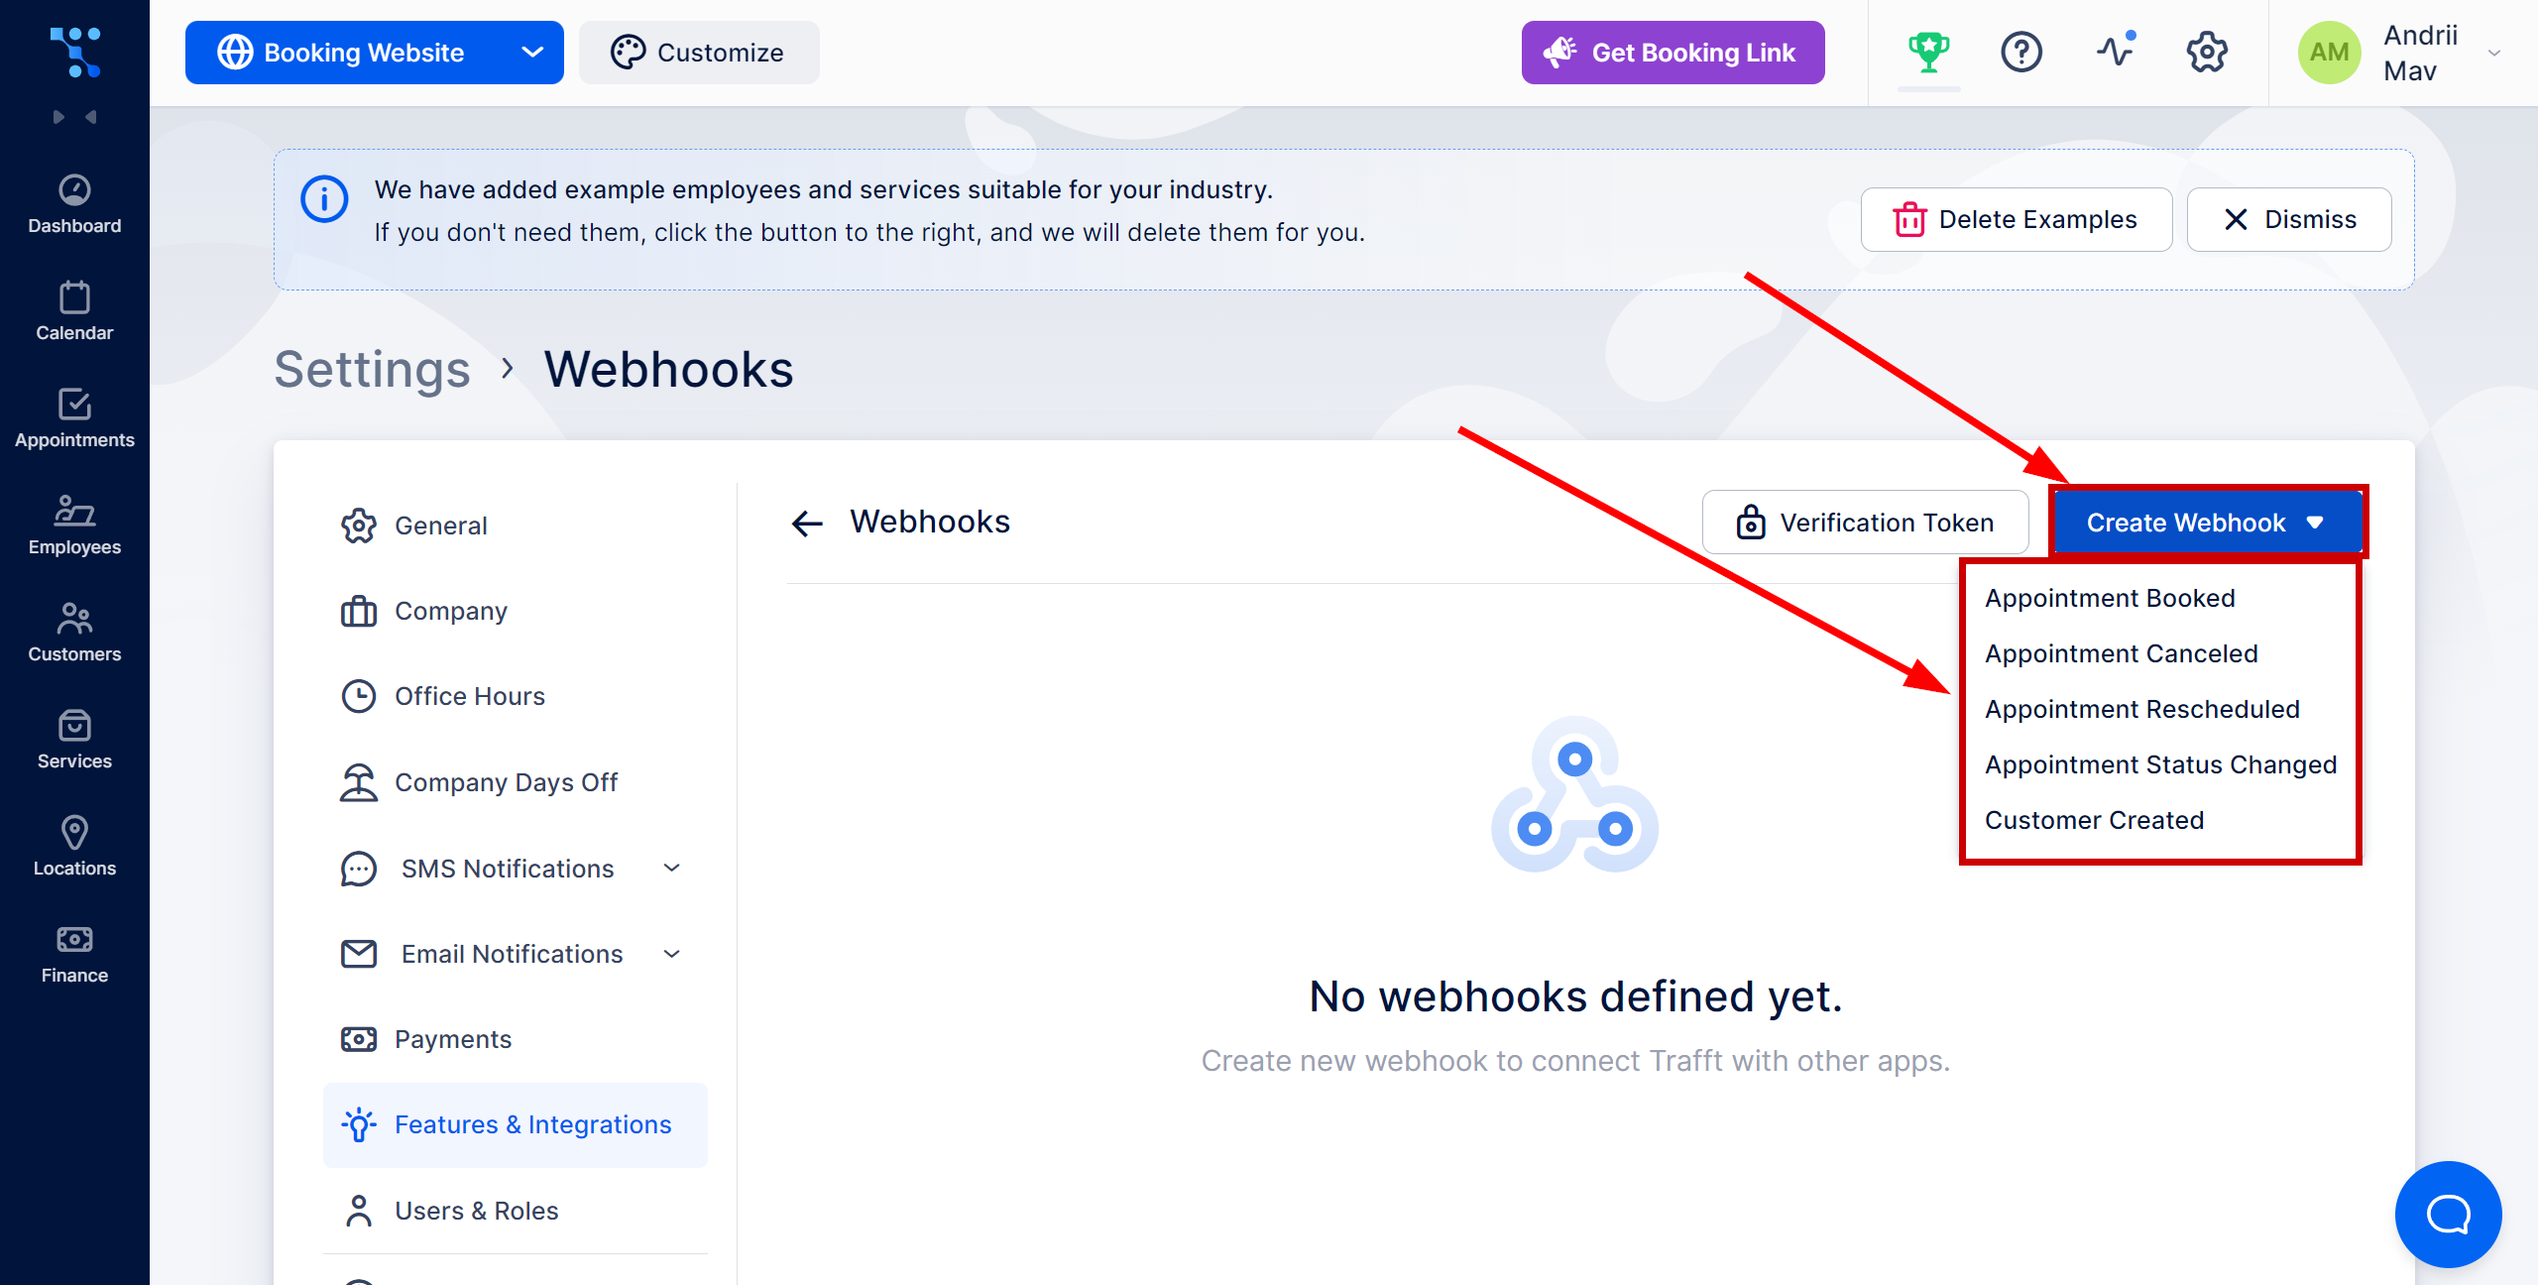Click the Get Booking Link button
This screenshot has height=1285, width=2538.
point(1670,53)
